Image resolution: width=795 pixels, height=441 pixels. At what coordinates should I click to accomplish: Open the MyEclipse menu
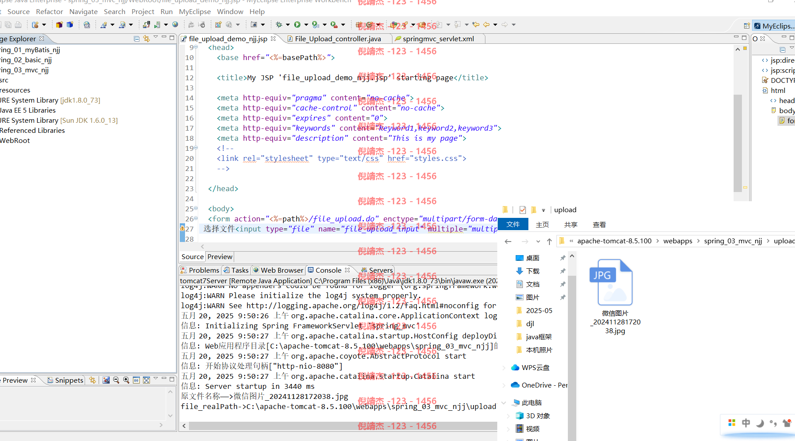(x=195, y=11)
